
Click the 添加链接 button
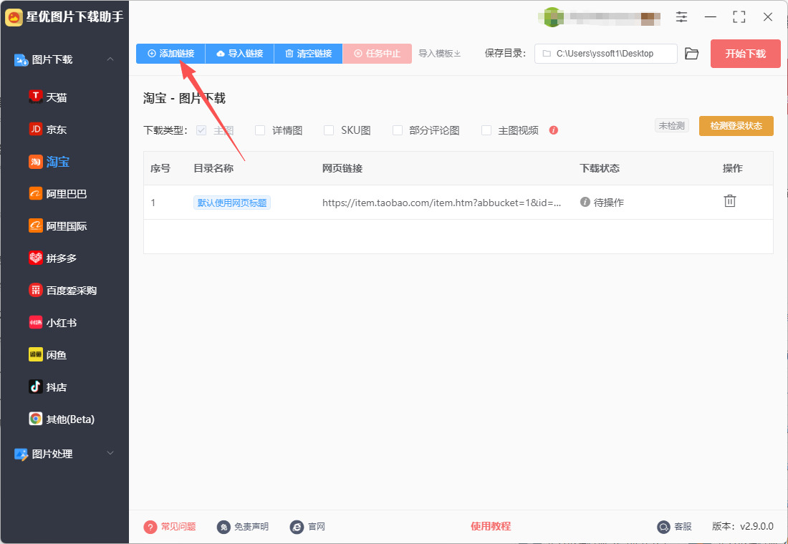click(170, 53)
